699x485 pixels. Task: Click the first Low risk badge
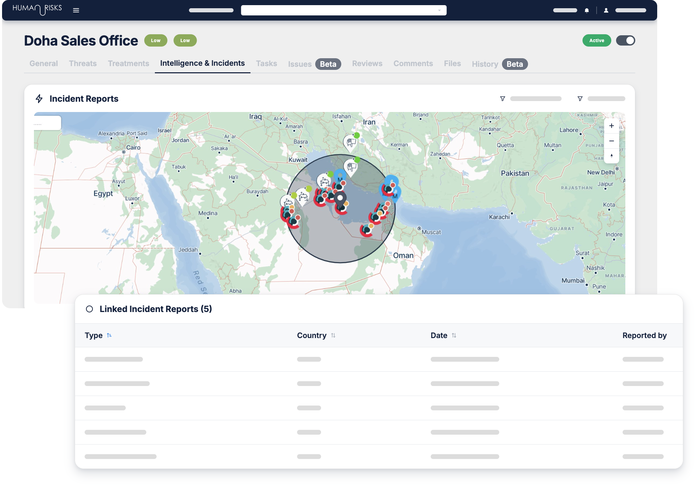pos(156,40)
